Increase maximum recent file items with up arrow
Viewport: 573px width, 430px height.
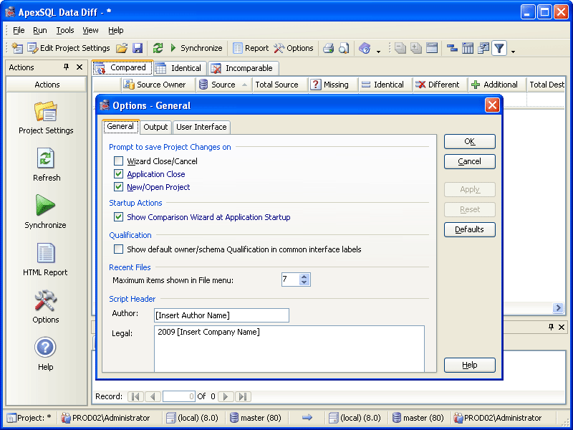point(304,277)
